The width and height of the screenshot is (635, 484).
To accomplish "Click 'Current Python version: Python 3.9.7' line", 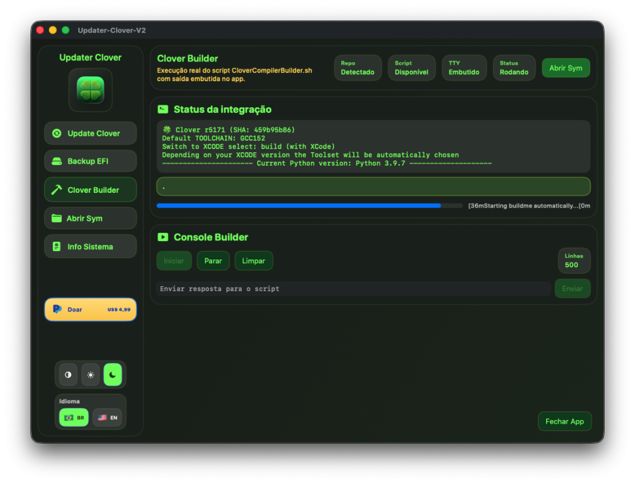I will click(327, 163).
